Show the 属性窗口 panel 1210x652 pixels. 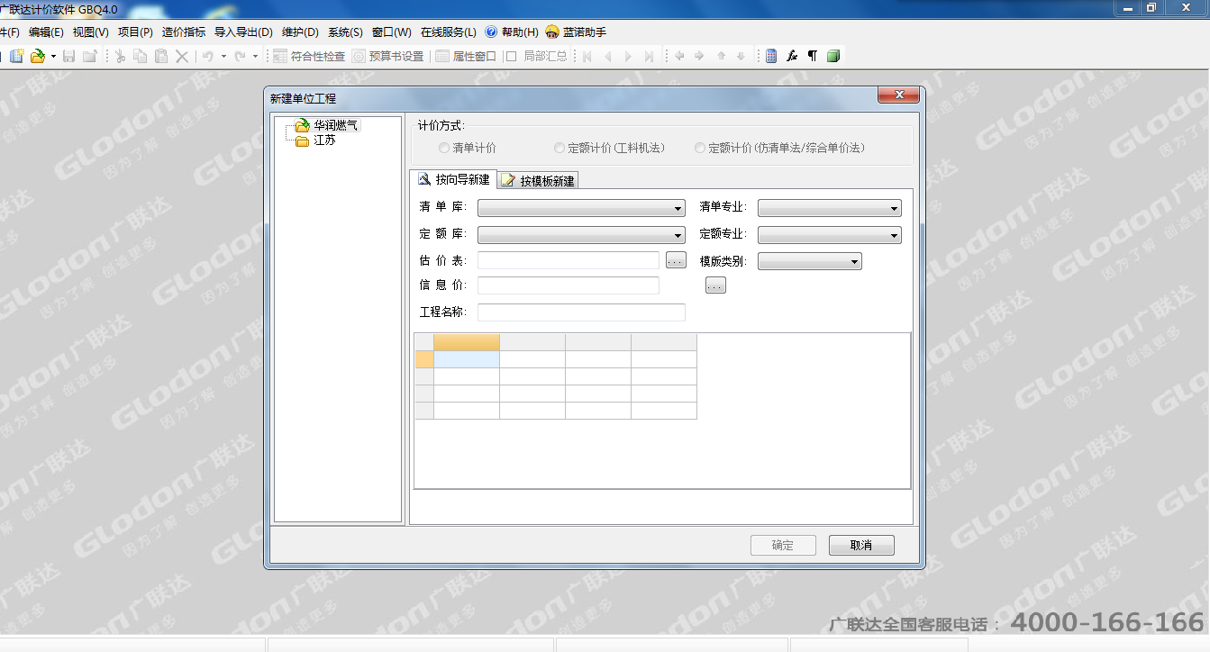point(466,56)
